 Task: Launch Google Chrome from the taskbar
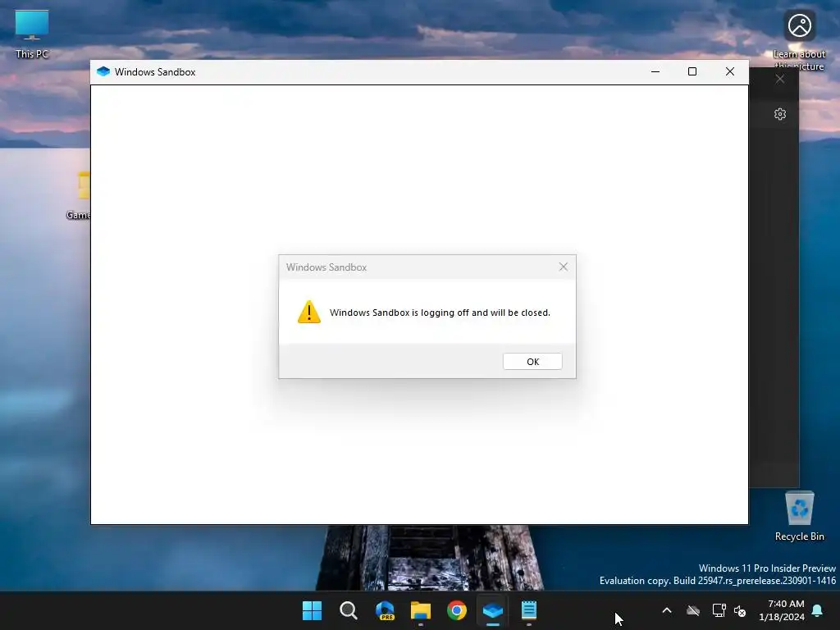click(457, 610)
